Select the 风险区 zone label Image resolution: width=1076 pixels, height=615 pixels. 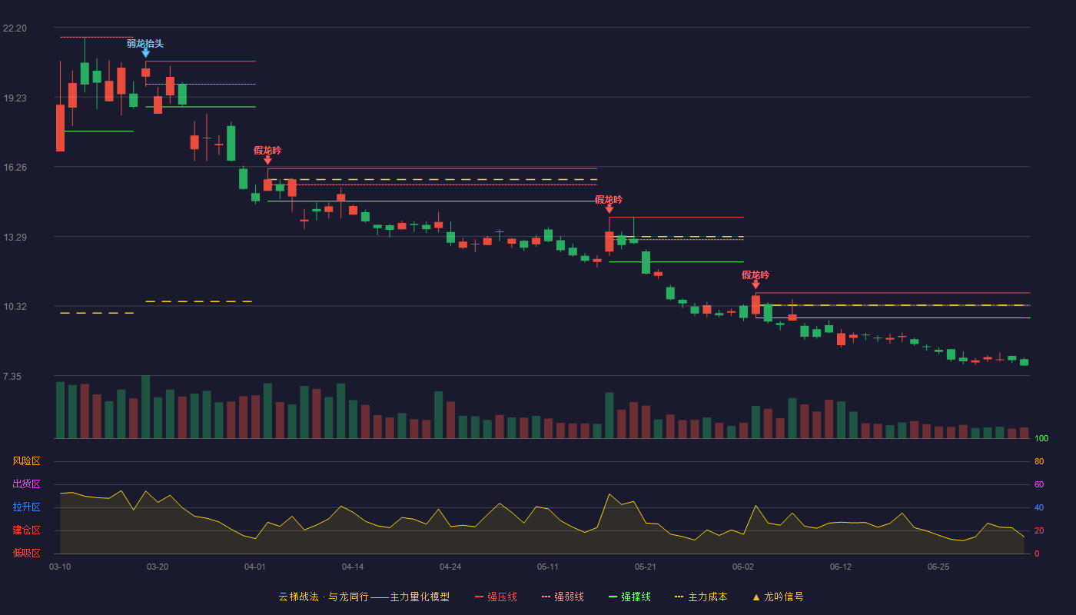[x=26, y=461]
